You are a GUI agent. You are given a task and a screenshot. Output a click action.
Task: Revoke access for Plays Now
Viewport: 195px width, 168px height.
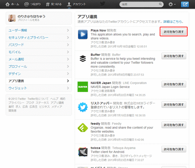click(174, 32)
